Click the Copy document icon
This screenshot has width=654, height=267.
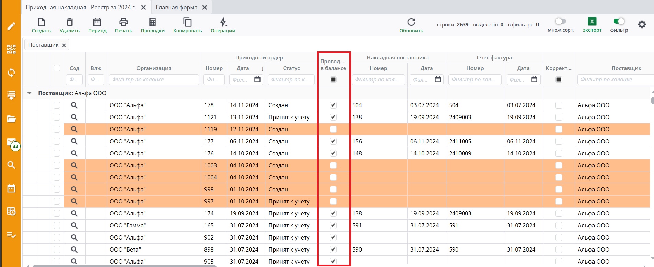point(187,23)
